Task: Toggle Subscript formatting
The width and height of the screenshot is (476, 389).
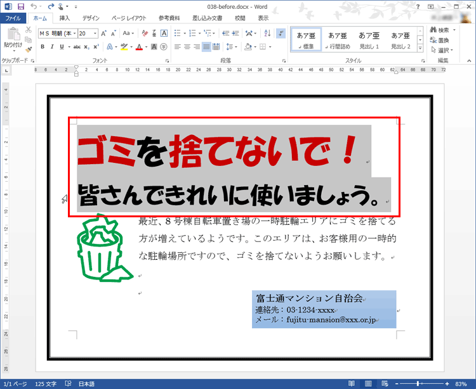Action: coord(86,47)
